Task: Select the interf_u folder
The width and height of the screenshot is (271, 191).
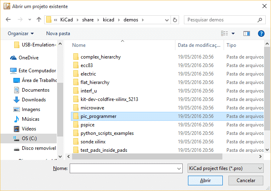Action: pos(167,91)
